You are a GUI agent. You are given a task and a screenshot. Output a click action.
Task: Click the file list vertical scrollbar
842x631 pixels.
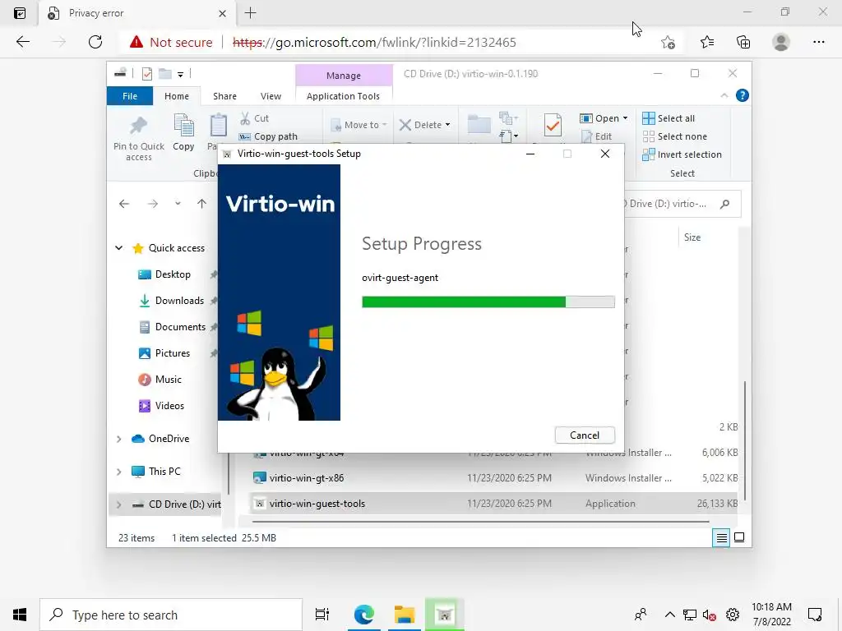click(x=744, y=441)
